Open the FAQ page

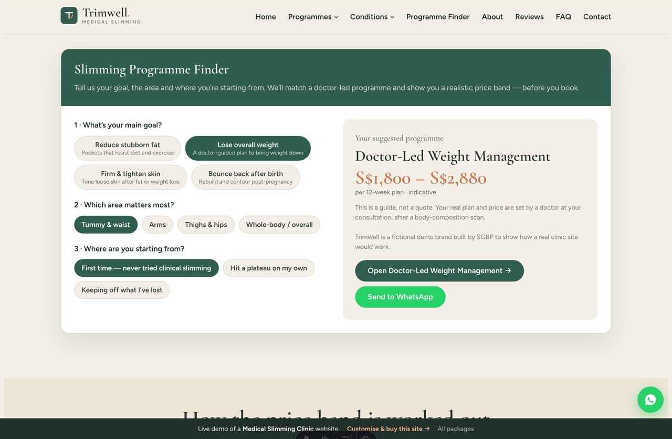click(563, 17)
